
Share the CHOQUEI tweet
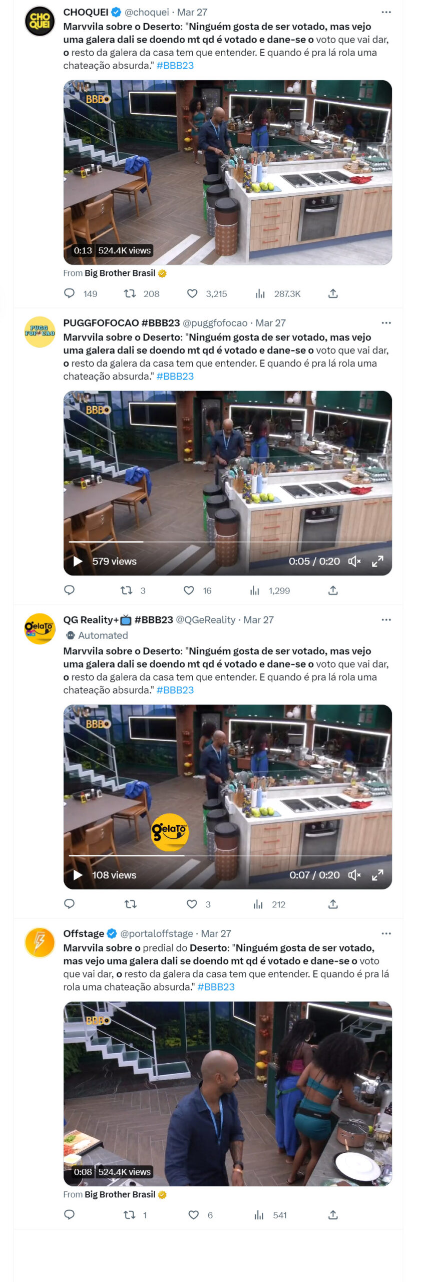333,293
